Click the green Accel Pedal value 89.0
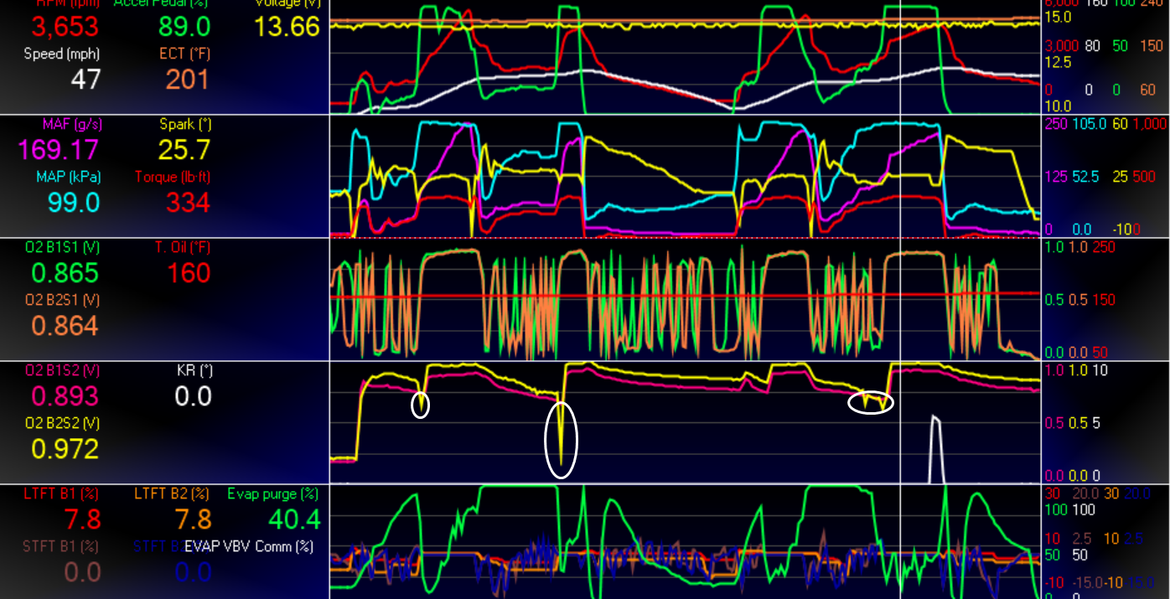Image resolution: width=1170 pixels, height=599 pixels. point(184,27)
